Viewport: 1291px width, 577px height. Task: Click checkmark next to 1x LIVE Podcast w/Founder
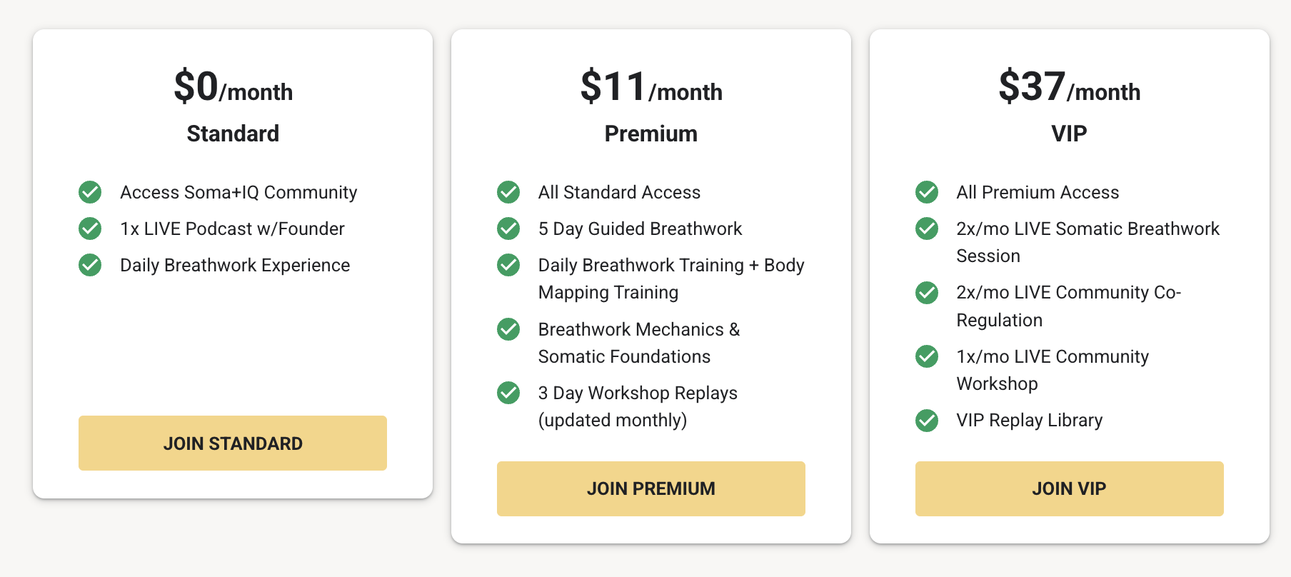click(90, 229)
